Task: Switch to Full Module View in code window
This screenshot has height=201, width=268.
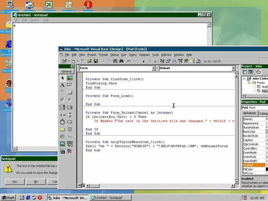Action: click(83, 186)
